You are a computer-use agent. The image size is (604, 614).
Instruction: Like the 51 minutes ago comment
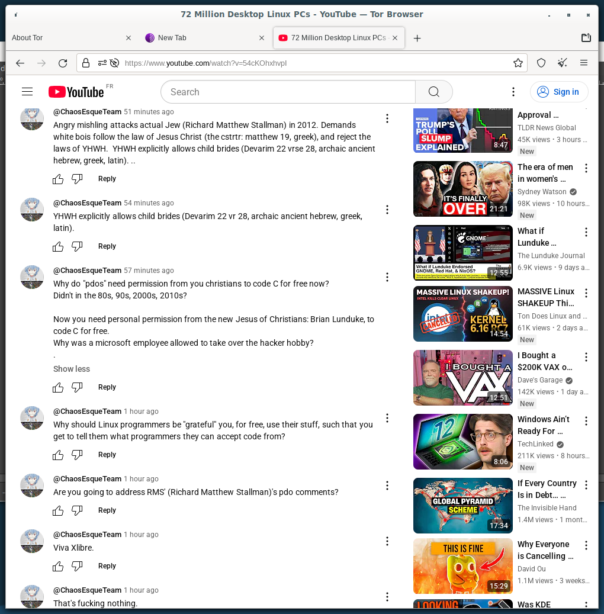click(x=58, y=179)
